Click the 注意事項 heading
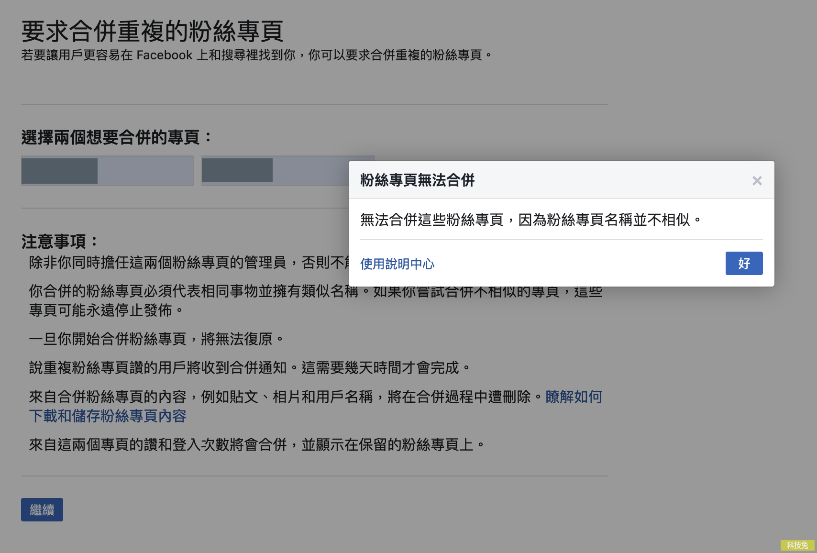 point(60,242)
